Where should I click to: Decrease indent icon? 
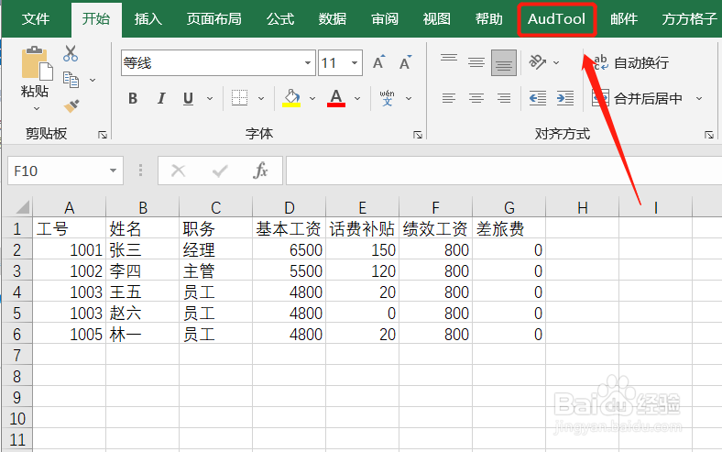pyautogui.click(x=537, y=98)
